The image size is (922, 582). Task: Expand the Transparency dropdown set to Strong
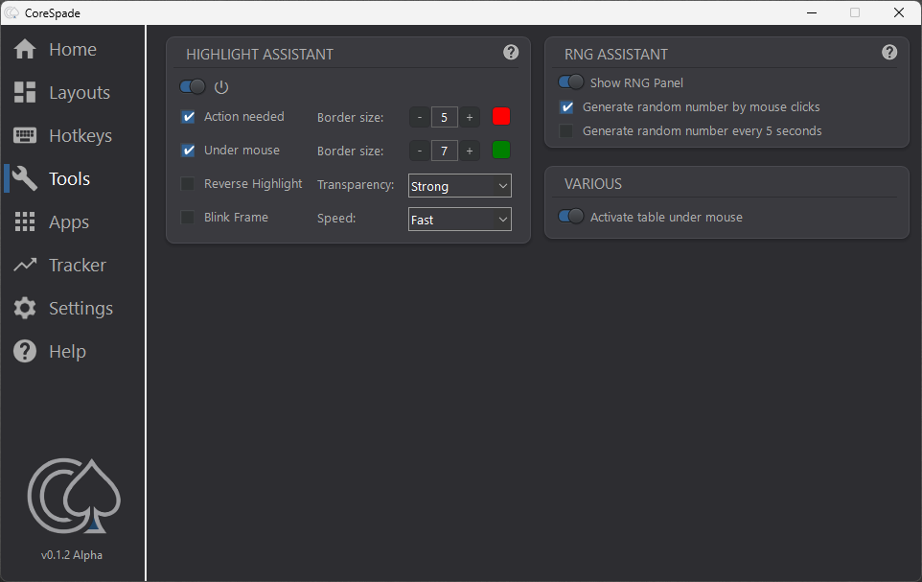pyautogui.click(x=460, y=186)
